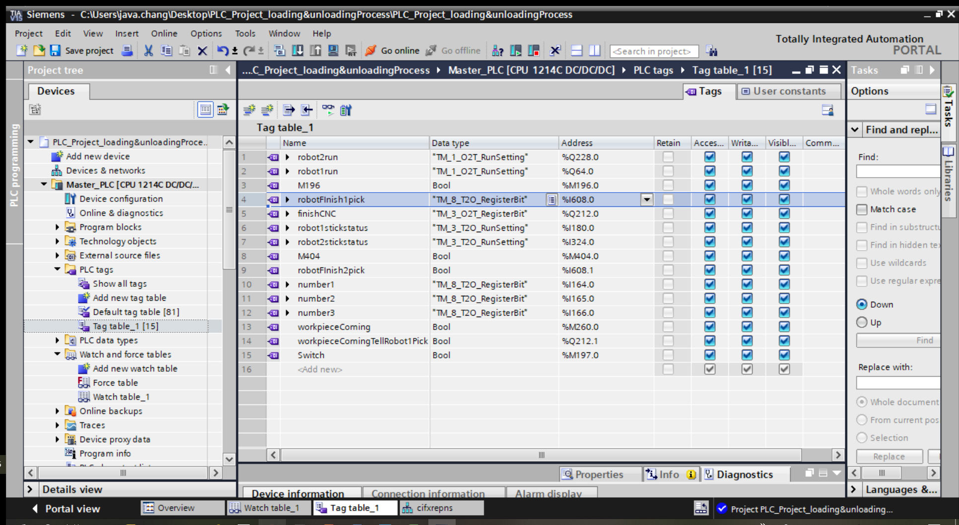959x525 pixels.
Task: Click the Download to device icon
Action: click(x=297, y=51)
